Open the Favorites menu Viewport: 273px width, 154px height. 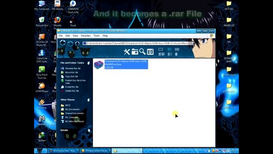(86, 36)
